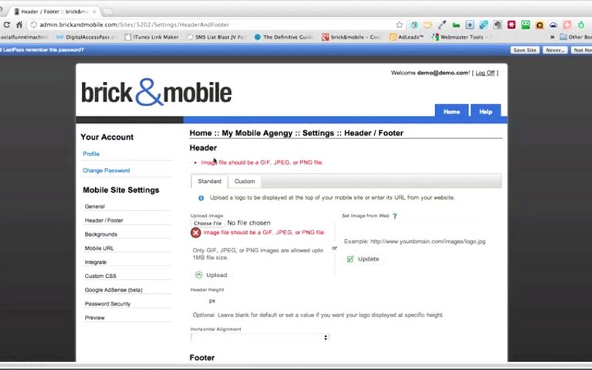Open Integrate settings
Image resolution: width=592 pixels, height=370 pixels.
96,263
